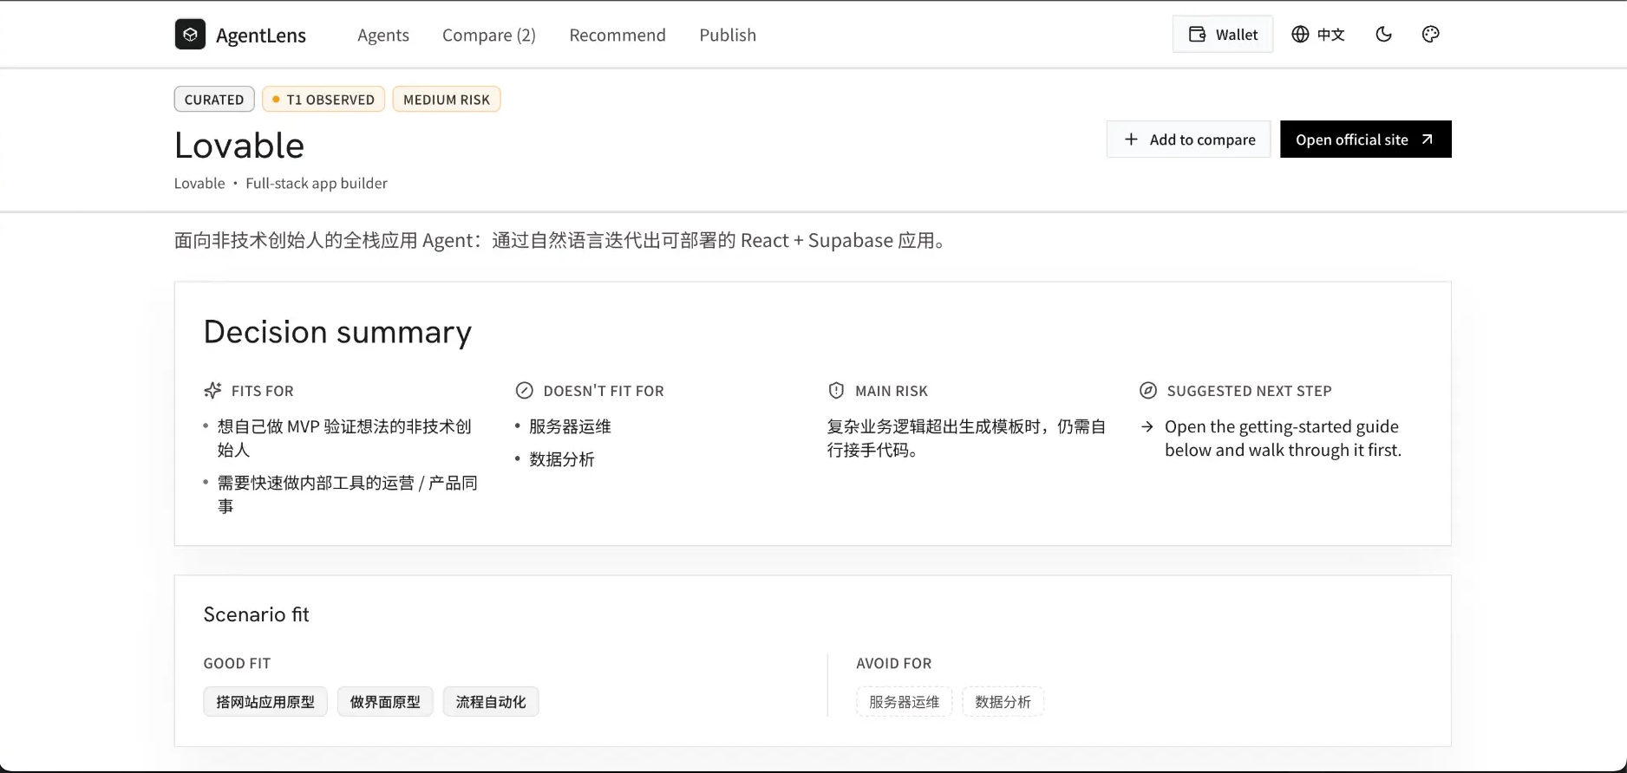Open the color theme palette icon

coord(1431,35)
